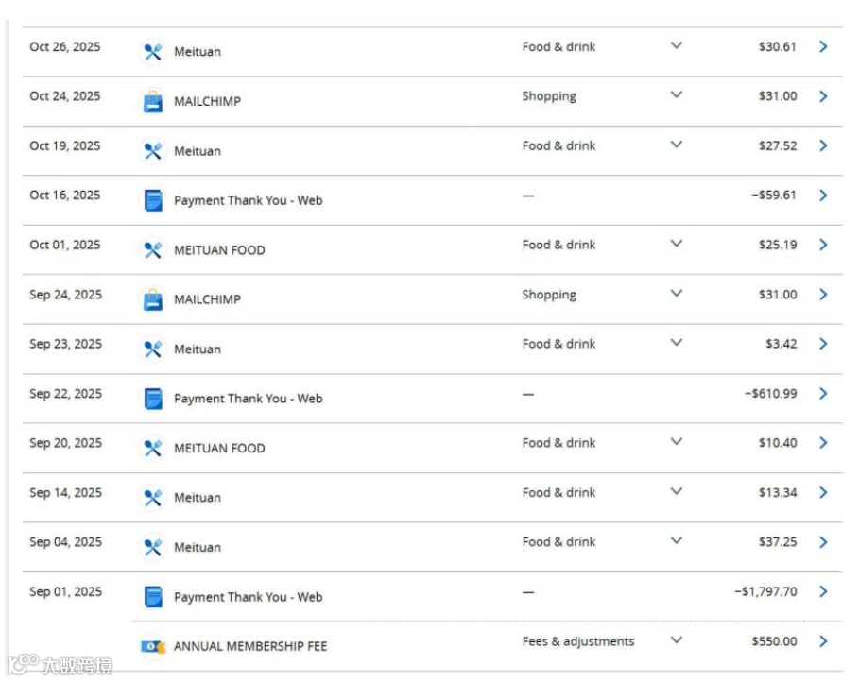Image resolution: width=859 pixels, height=682 pixels.
Task: Click the fork-knife icon for Sep 04 Meituan
Action: [x=153, y=547]
